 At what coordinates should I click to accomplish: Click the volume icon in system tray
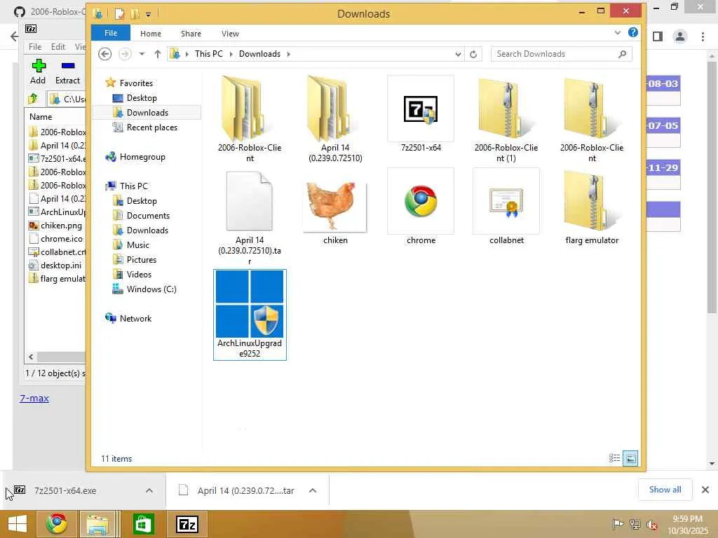click(651, 524)
